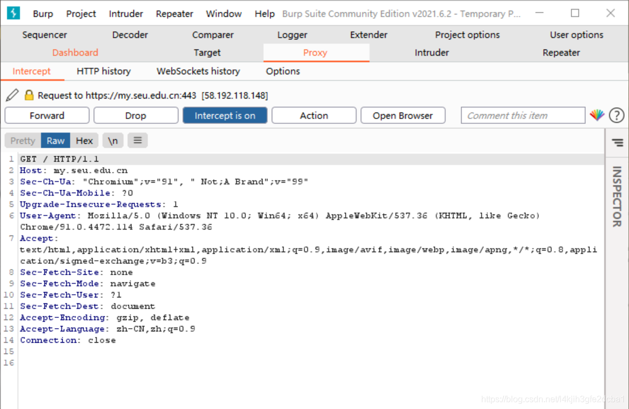
Task: Click the Sec-Ch-Ua header line
Action: [x=164, y=182]
